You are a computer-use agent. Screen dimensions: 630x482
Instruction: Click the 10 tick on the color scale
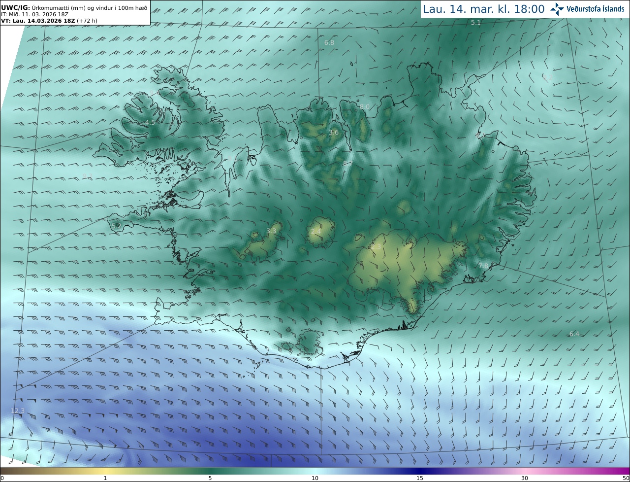tap(315, 478)
